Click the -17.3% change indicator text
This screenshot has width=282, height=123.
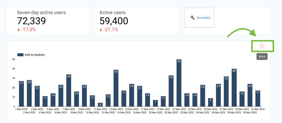point(28,30)
